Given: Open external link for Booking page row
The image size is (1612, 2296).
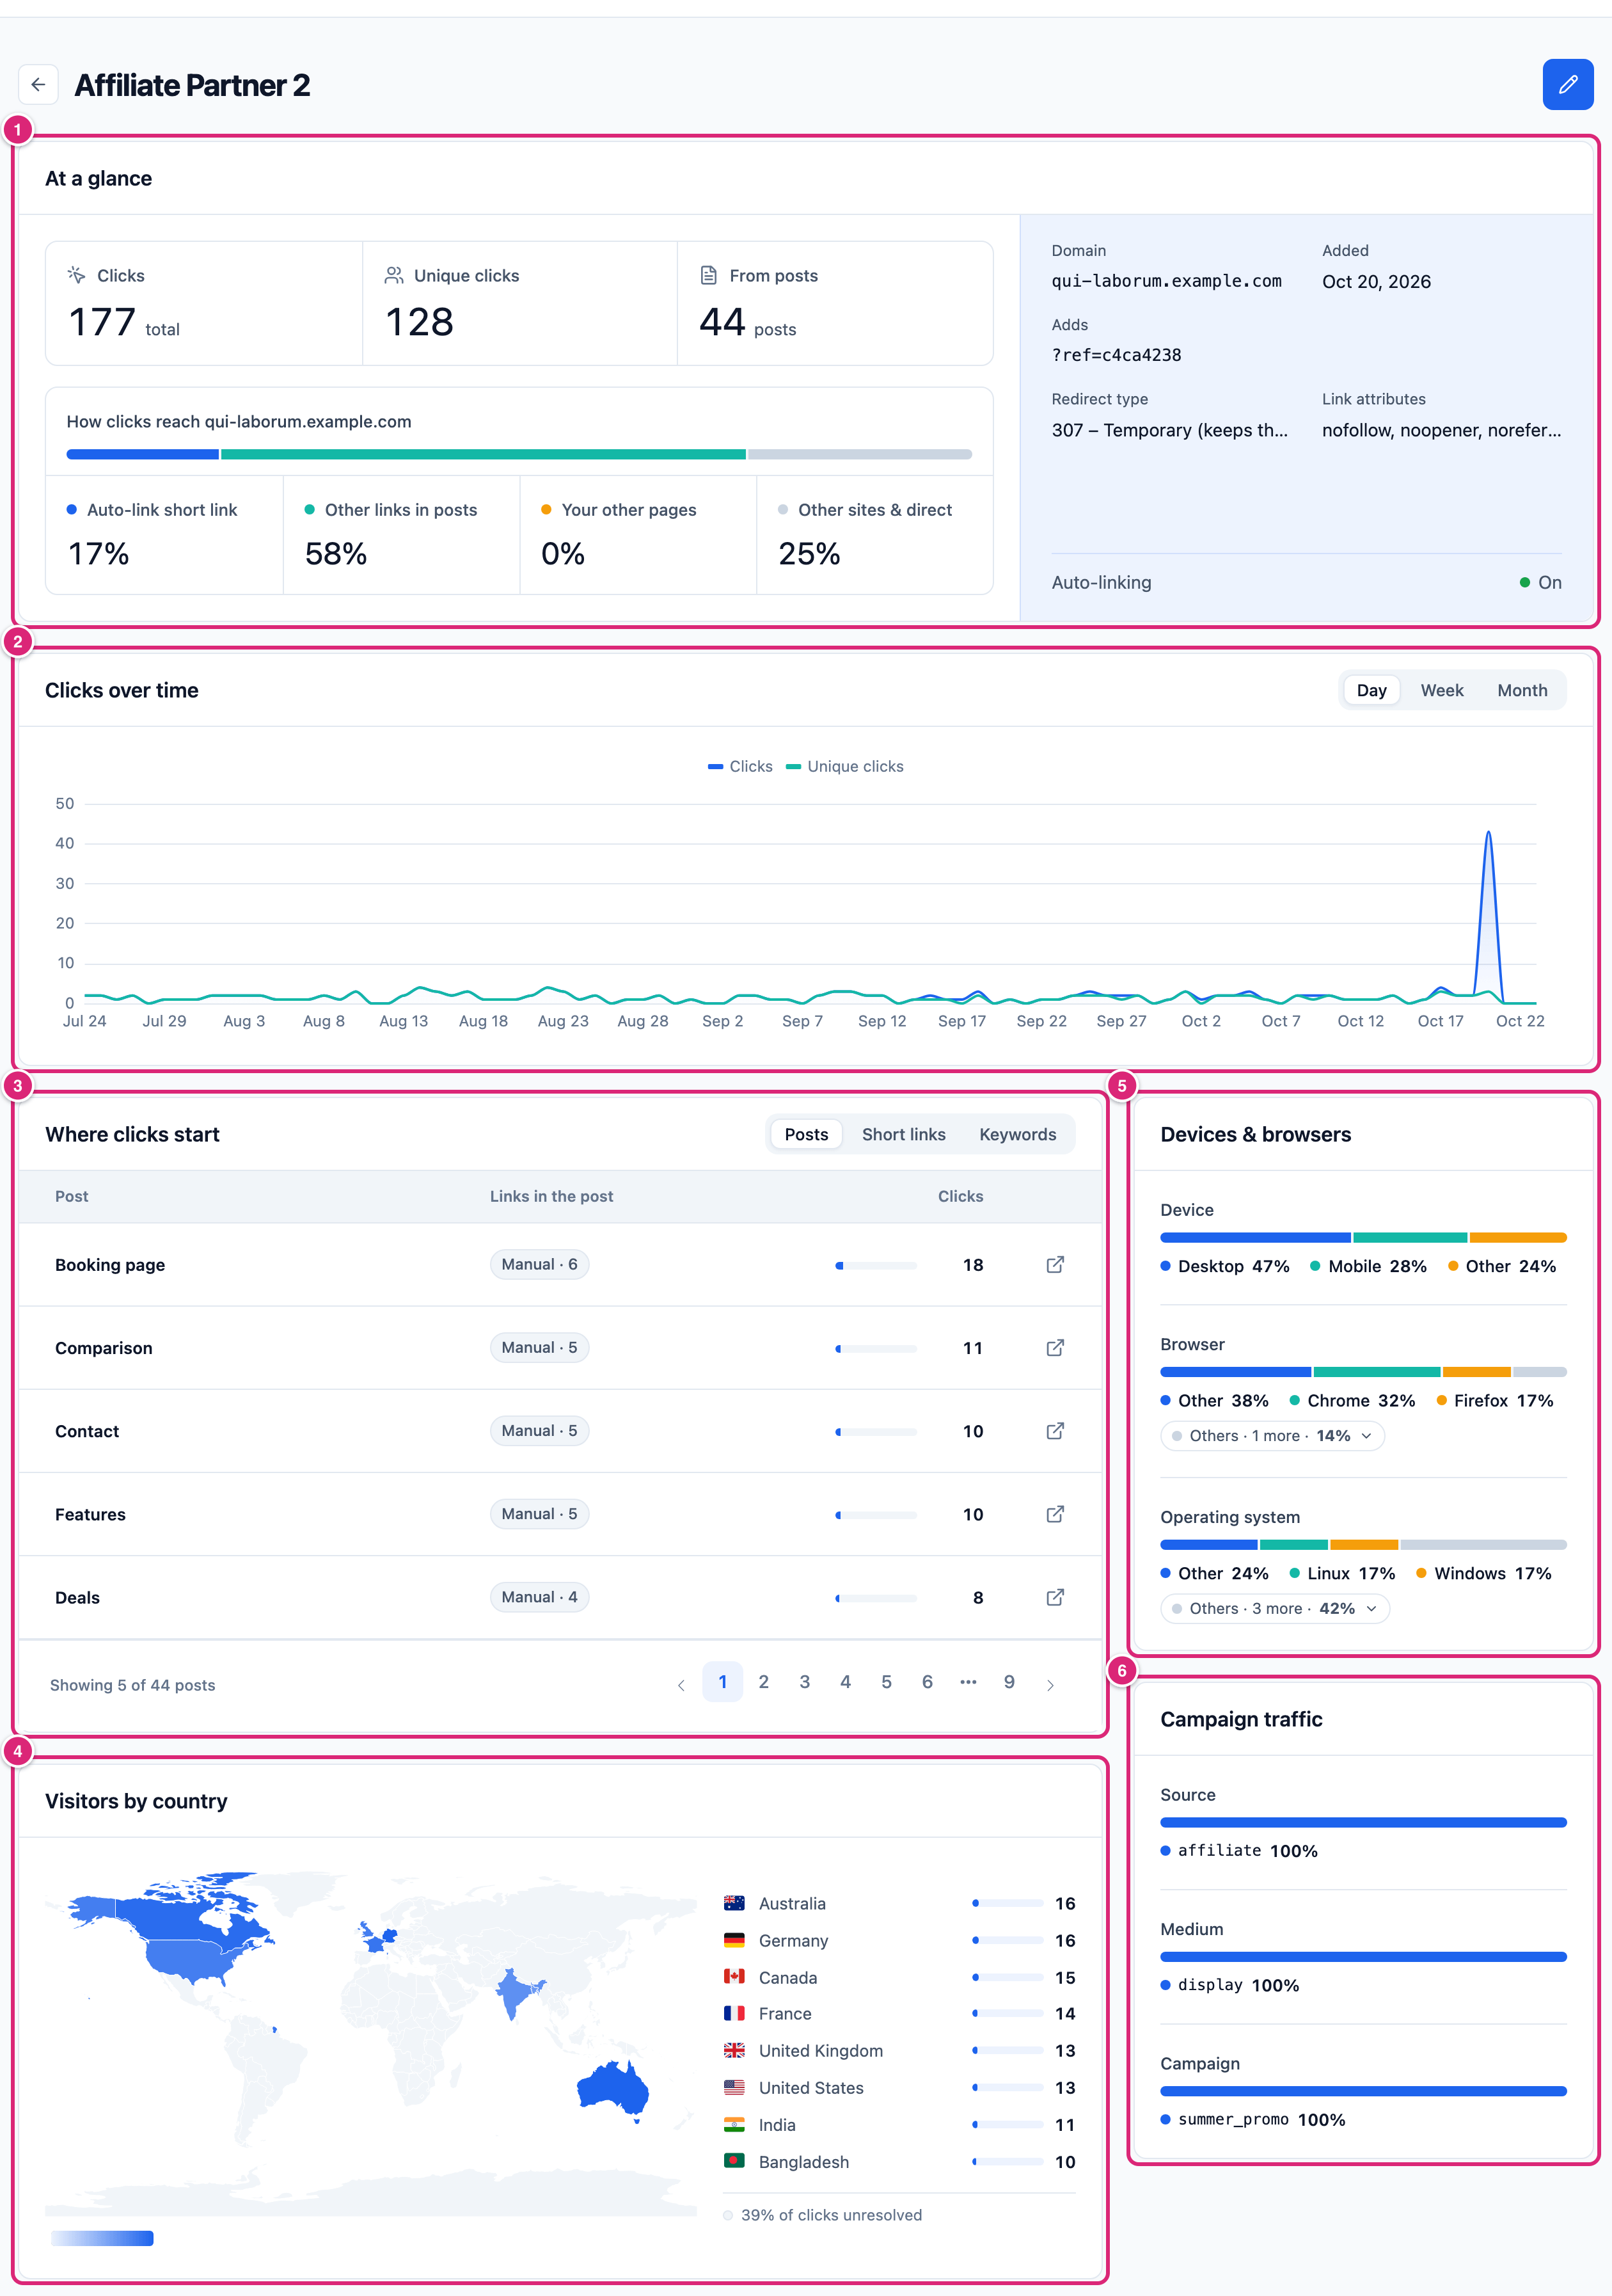Looking at the screenshot, I should [x=1054, y=1265].
